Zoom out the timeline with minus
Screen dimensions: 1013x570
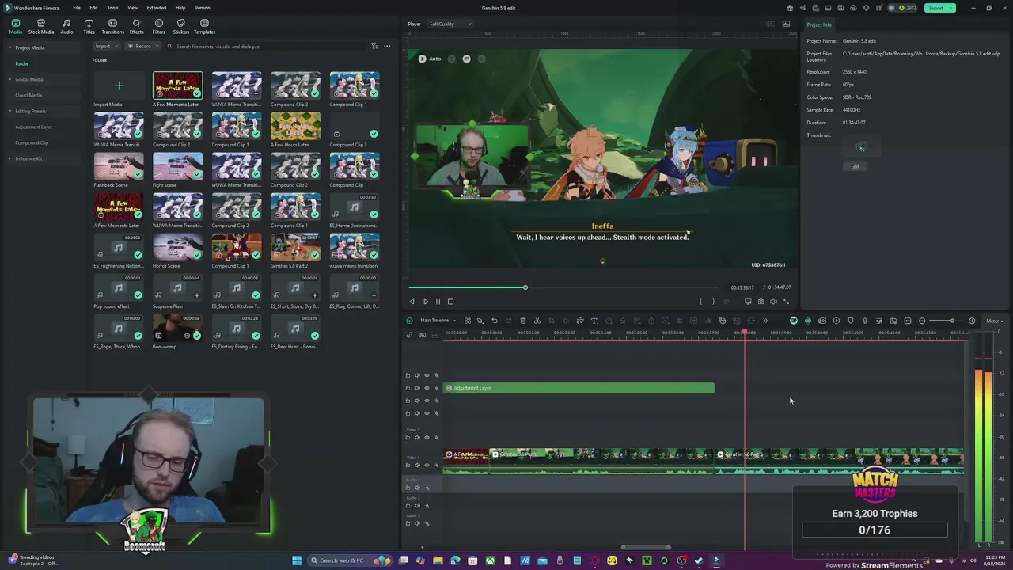(922, 321)
